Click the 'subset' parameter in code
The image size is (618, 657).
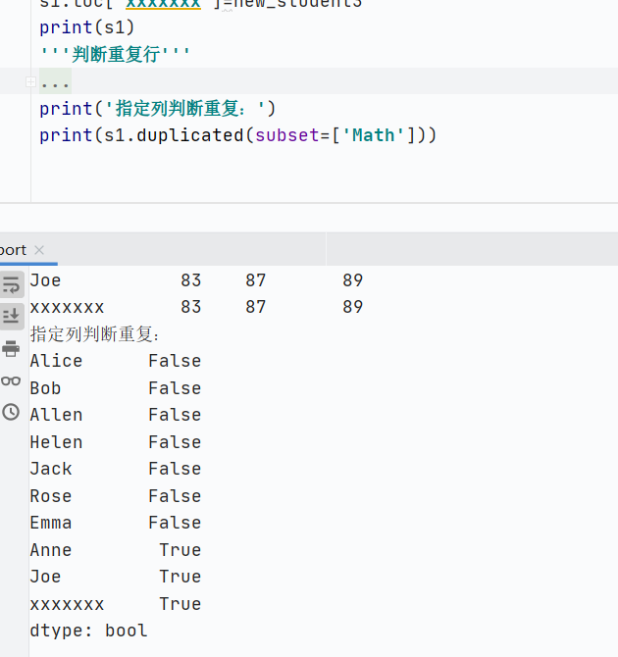tap(287, 135)
